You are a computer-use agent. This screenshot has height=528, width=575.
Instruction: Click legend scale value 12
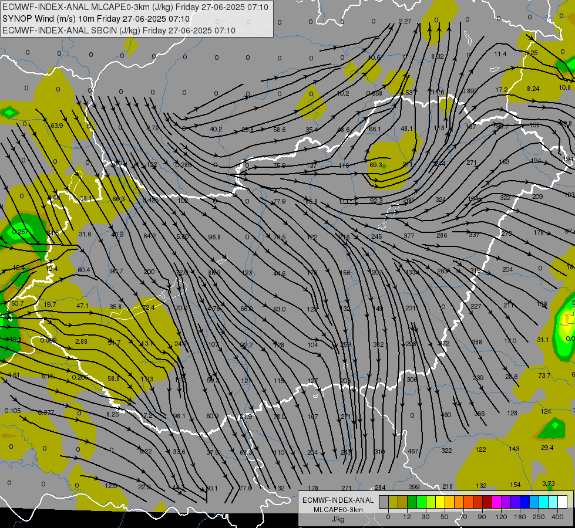(x=406, y=517)
